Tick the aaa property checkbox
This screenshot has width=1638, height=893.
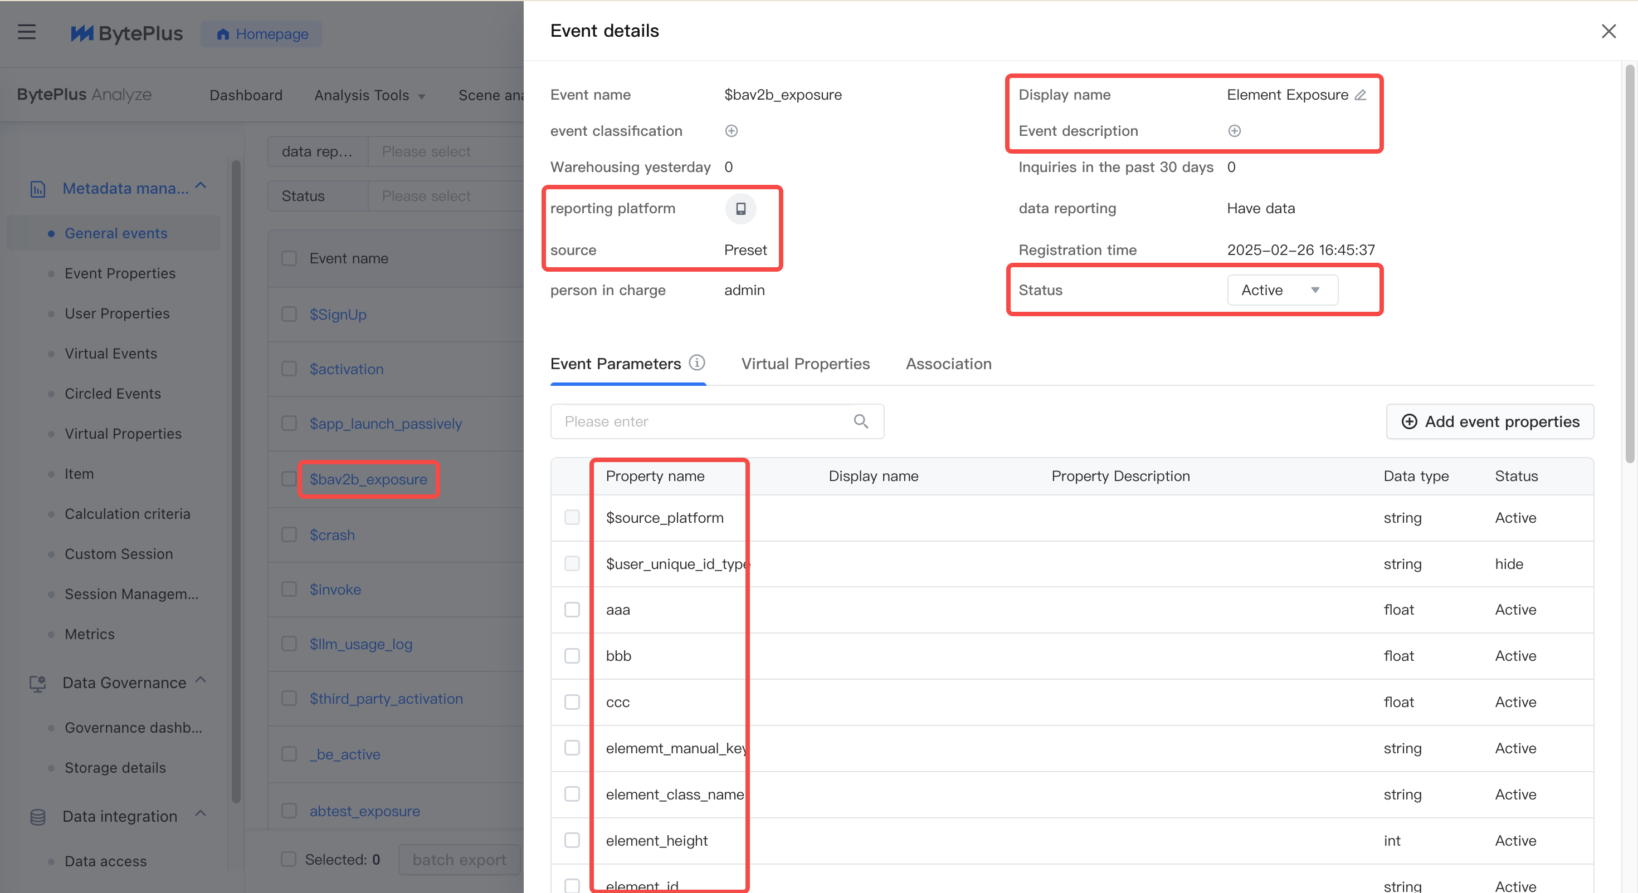[572, 610]
